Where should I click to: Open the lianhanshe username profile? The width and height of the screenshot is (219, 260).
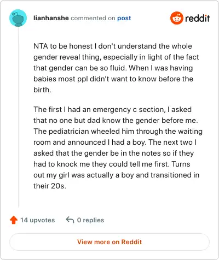[x=51, y=18]
